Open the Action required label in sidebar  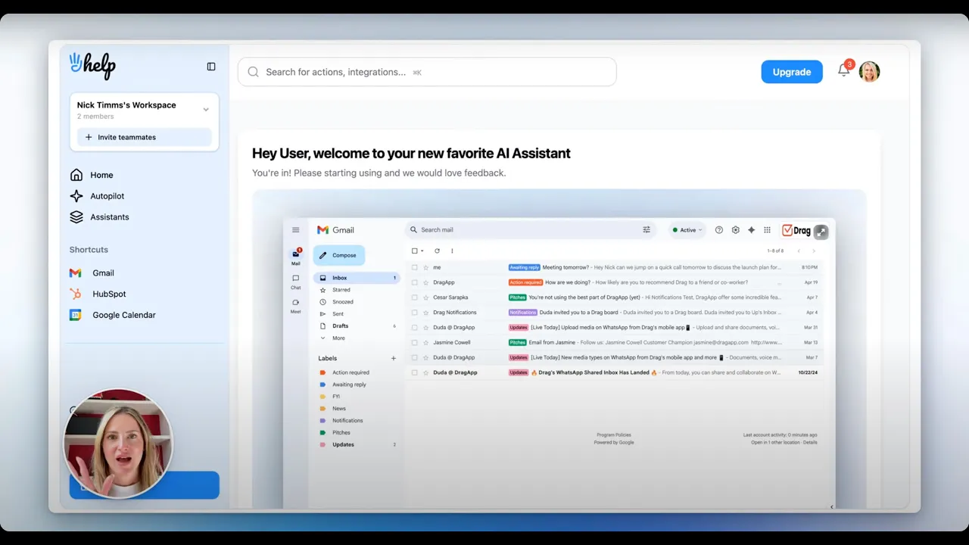pos(351,372)
